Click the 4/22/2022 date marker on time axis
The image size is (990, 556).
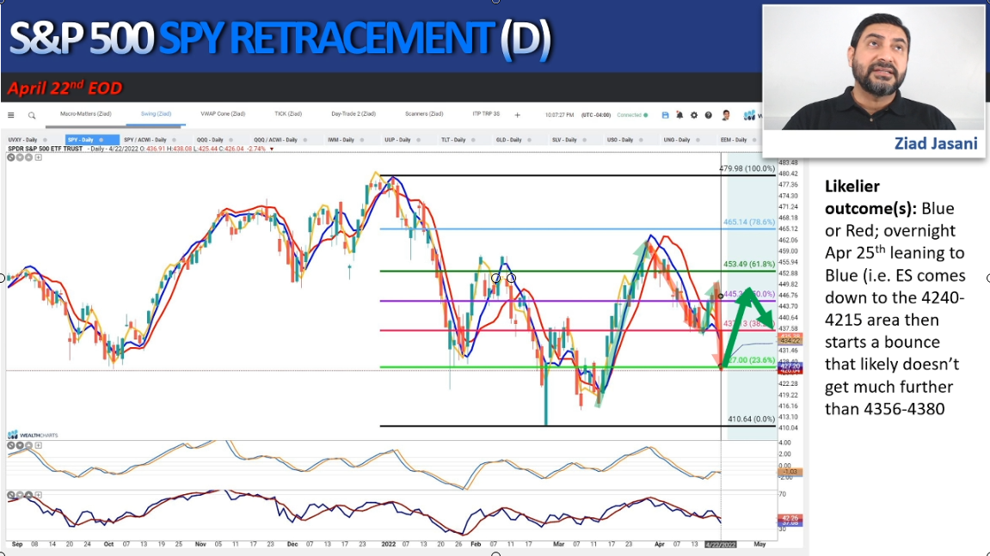tap(721, 544)
